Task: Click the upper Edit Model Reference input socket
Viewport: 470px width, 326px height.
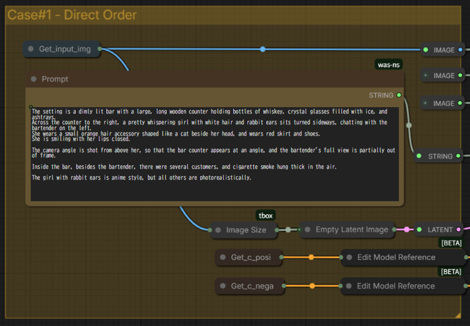Action: pyautogui.click(x=341, y=257)
